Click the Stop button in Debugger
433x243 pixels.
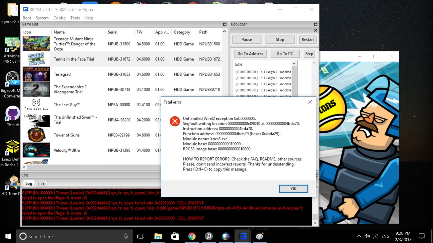click(280, 39)
